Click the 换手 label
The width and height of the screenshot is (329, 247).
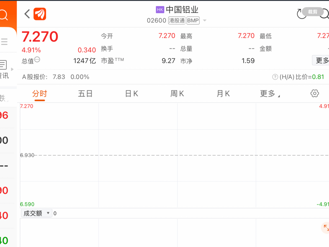(107, 49)
